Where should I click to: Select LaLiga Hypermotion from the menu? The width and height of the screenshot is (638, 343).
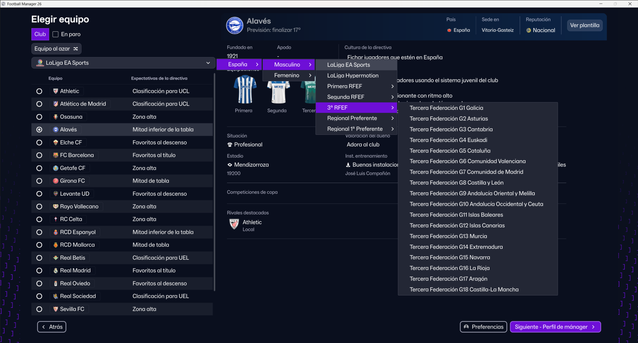[353, 76]
